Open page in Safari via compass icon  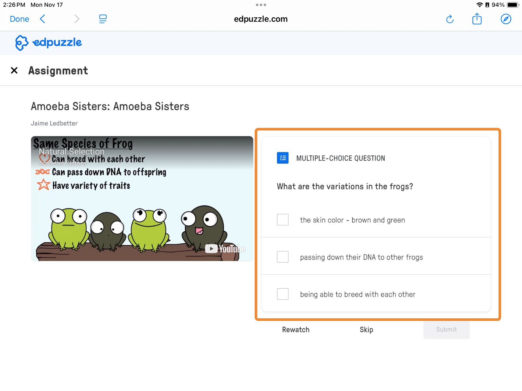pos(505,19)
